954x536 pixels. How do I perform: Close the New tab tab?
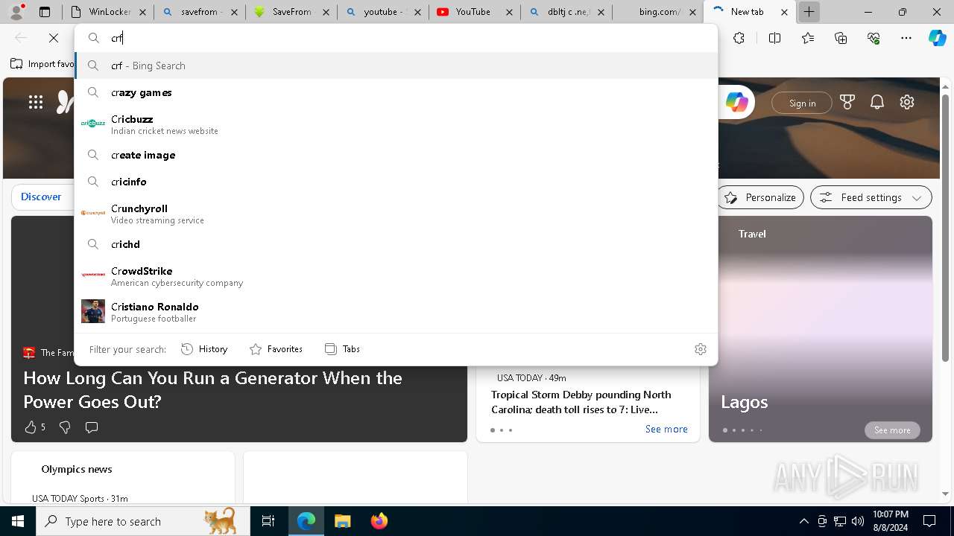(x=784, y=12)
